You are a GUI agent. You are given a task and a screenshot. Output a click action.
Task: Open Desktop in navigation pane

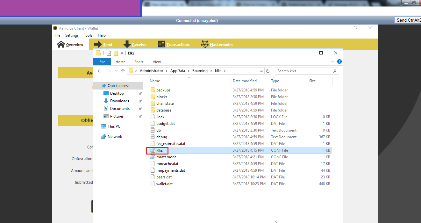click(117, 93)
